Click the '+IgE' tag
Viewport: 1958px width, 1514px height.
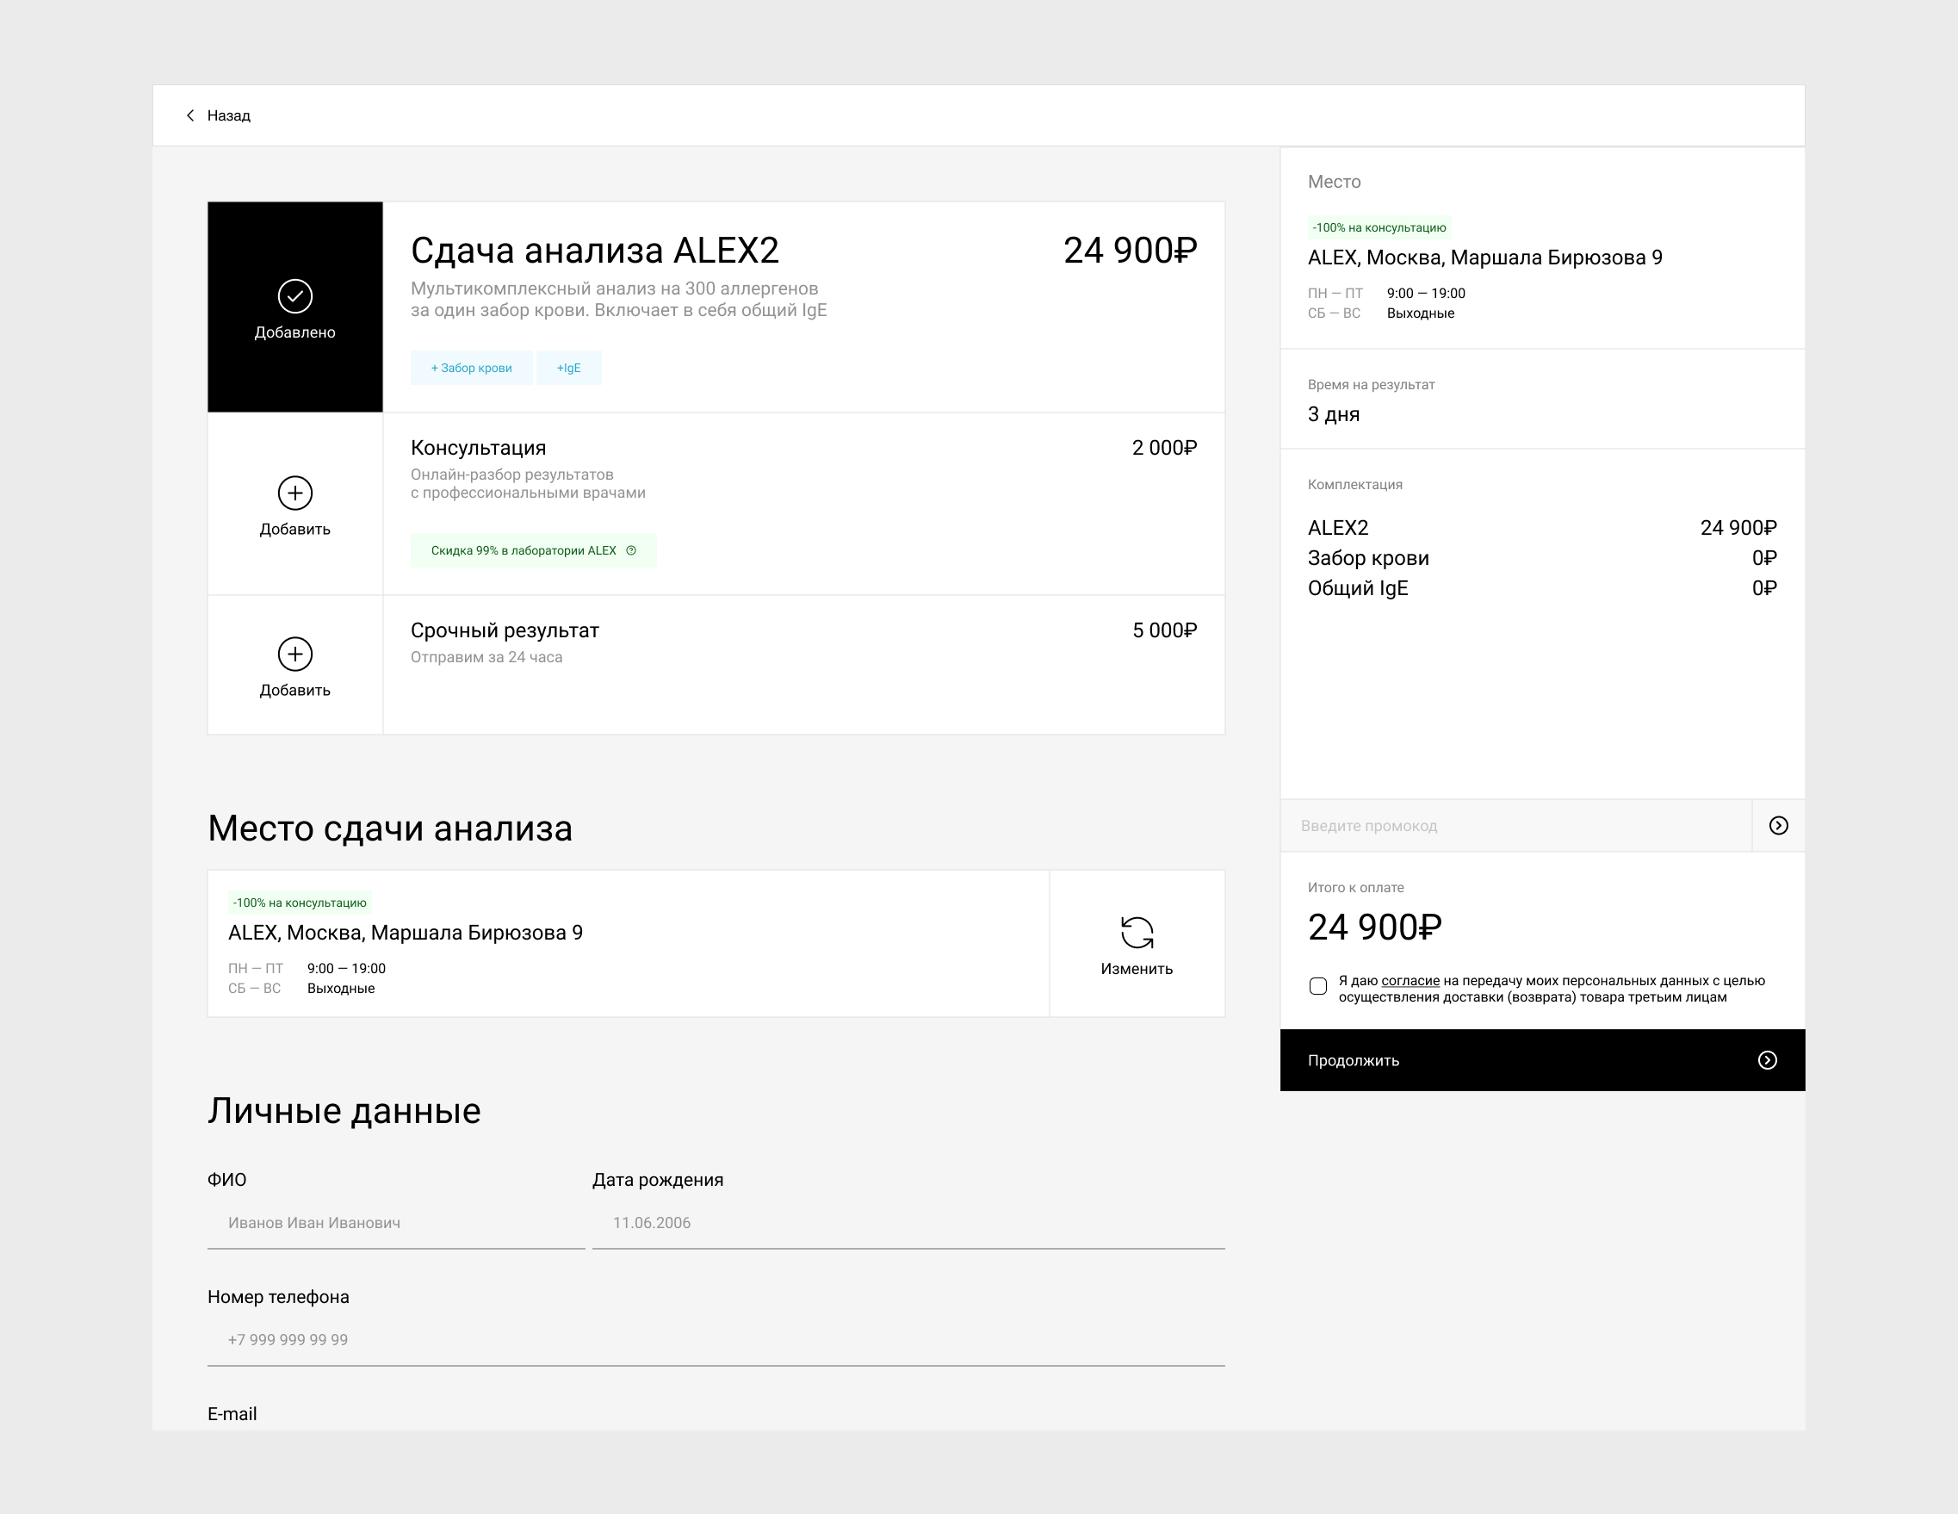(568, 368)
